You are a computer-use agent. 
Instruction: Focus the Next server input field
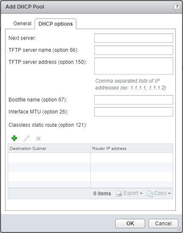tap(134, 38)
